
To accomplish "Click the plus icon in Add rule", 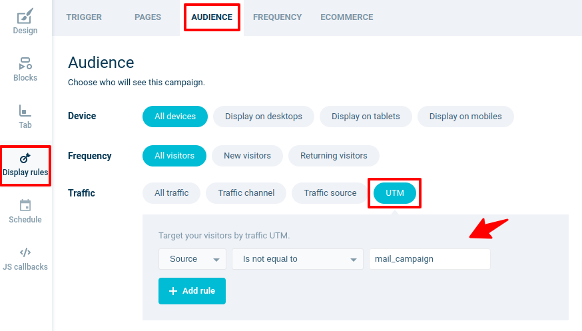I will (173, 291).
